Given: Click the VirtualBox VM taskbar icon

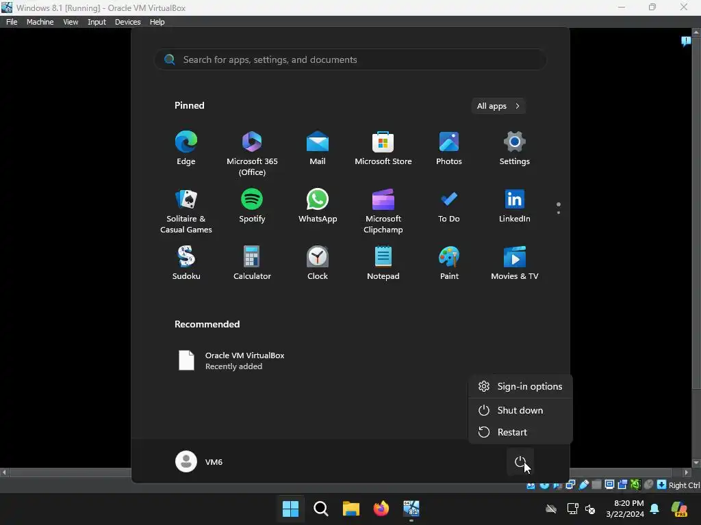Looking at the screenshot, I should tap(411, 509).
